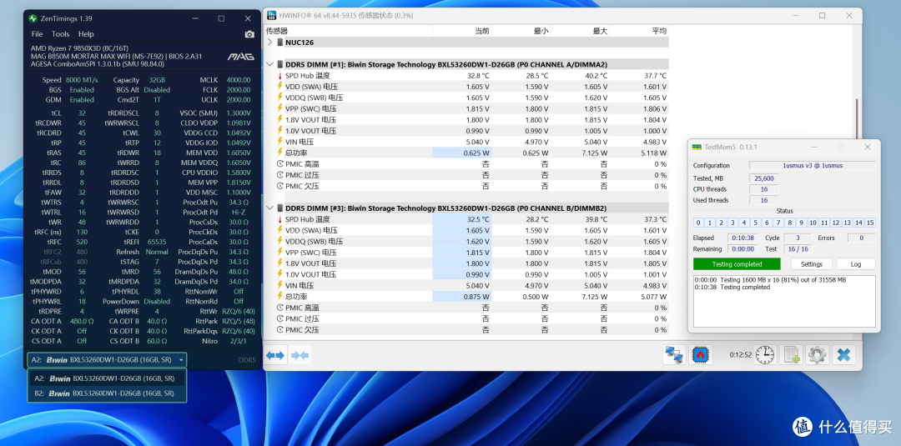
Task: Click clock icon beside DIMM #1 PMIC 过压
Action: pos(279,175)
